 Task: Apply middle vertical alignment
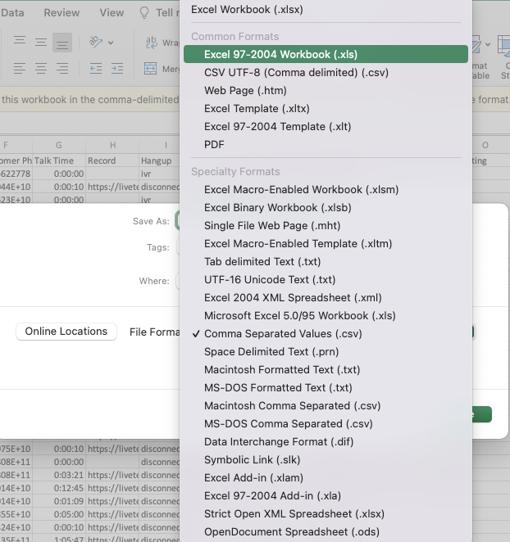coord(41,43)
